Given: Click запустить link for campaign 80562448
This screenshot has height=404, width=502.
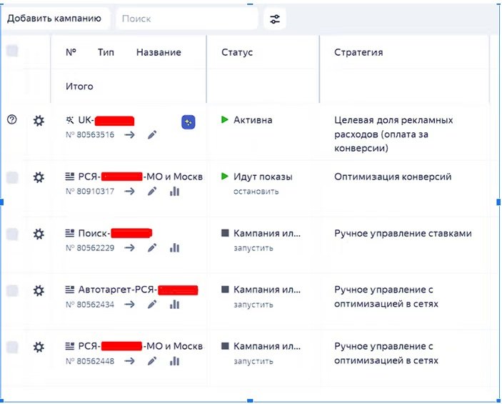Looking at the screenshot, I should tap(253, 362).
